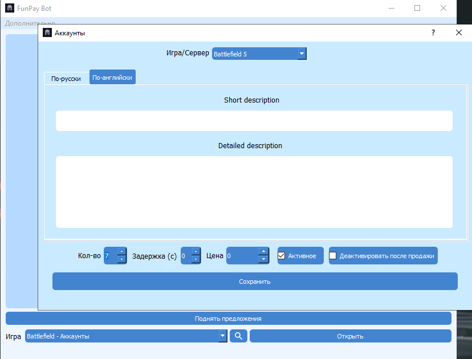Focus the Detailed description text area

[254, 192]
